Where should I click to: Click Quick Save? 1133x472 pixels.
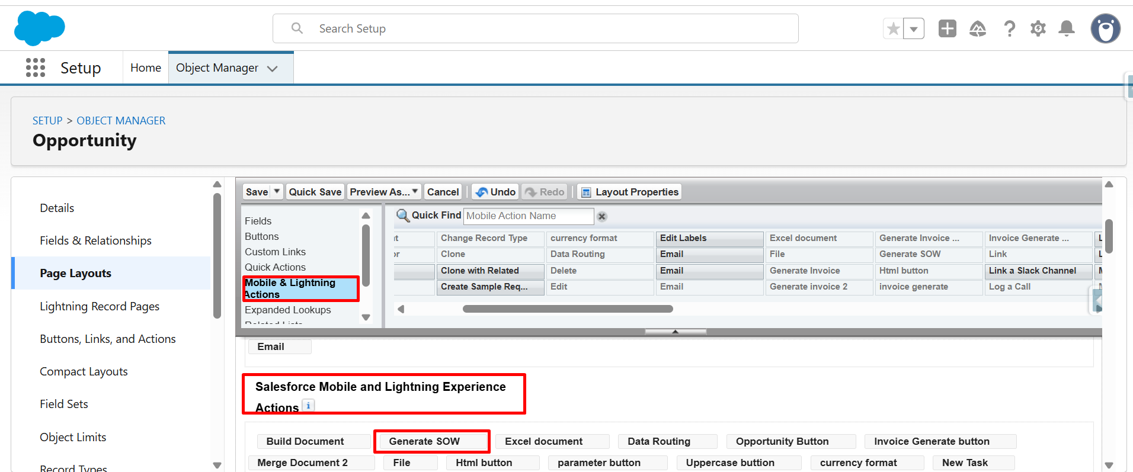pyautogui.click(x=315, y=192)
